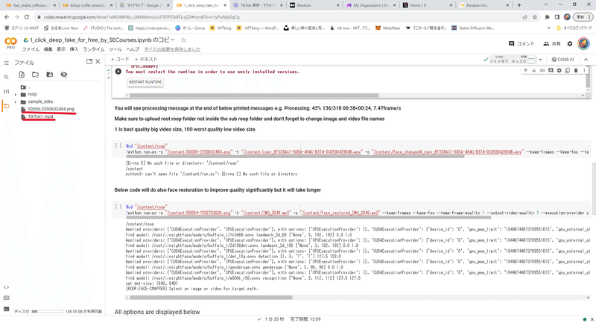
Task: Open the 挿入 menu
Action: click(x=74, y=49)
